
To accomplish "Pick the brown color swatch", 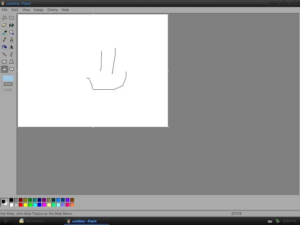I will click(72, 200).
